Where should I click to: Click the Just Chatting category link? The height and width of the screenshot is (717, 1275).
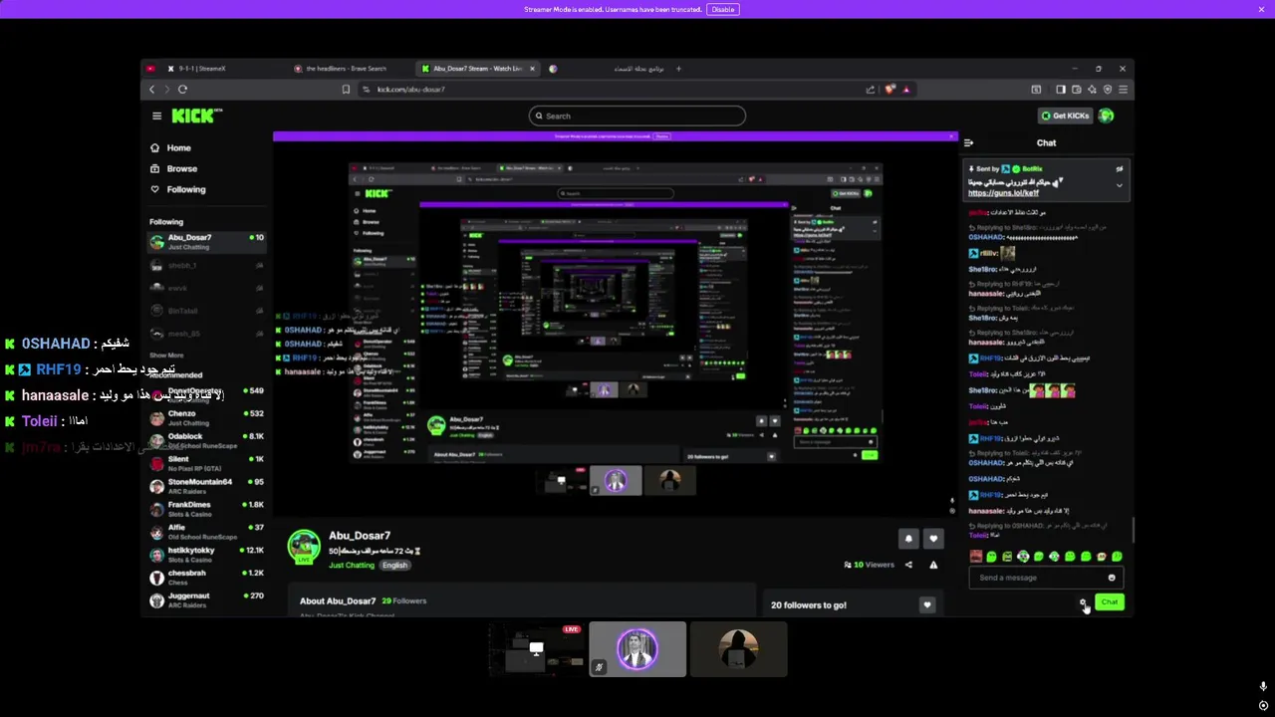352,565
